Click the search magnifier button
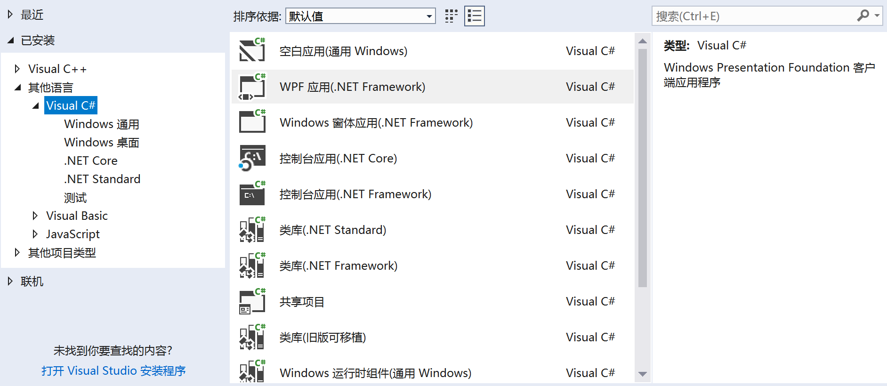The width and height of the screenshot is (887, 386). (863, 16)
